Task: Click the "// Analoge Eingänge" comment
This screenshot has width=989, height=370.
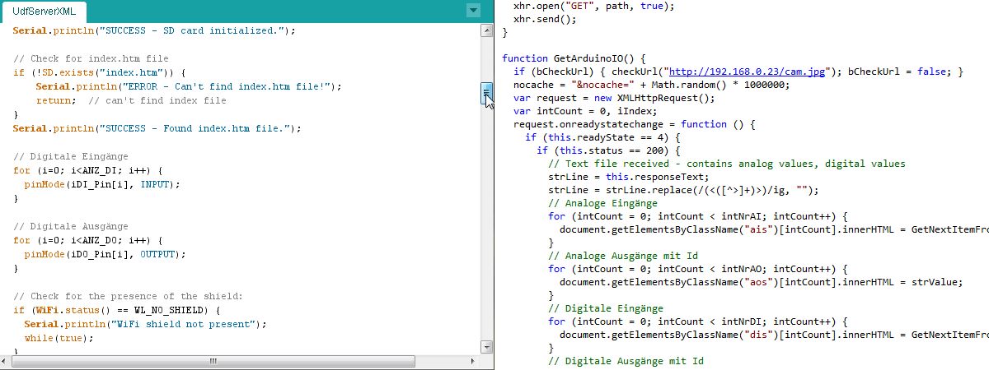Action: click(x=602, y=203)
